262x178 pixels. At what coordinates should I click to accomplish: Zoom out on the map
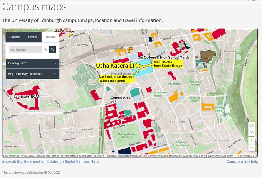tap(252, 148)
